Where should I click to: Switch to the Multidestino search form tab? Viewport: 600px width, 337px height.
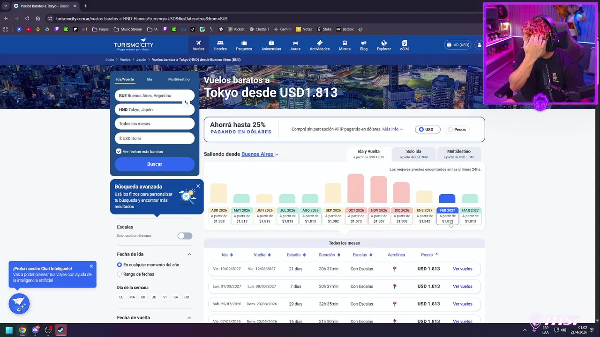click(179, 79)
